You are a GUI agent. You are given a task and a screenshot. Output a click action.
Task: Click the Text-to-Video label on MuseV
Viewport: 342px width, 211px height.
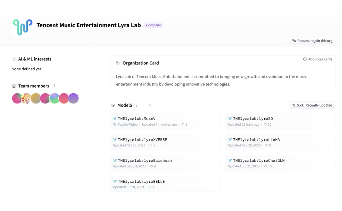[x=128, y=125]
